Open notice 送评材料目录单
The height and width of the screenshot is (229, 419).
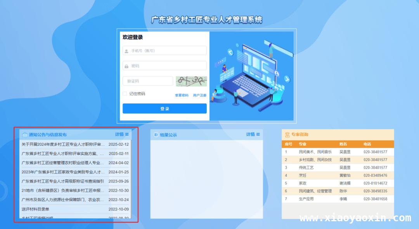click(x=35, y=209)
